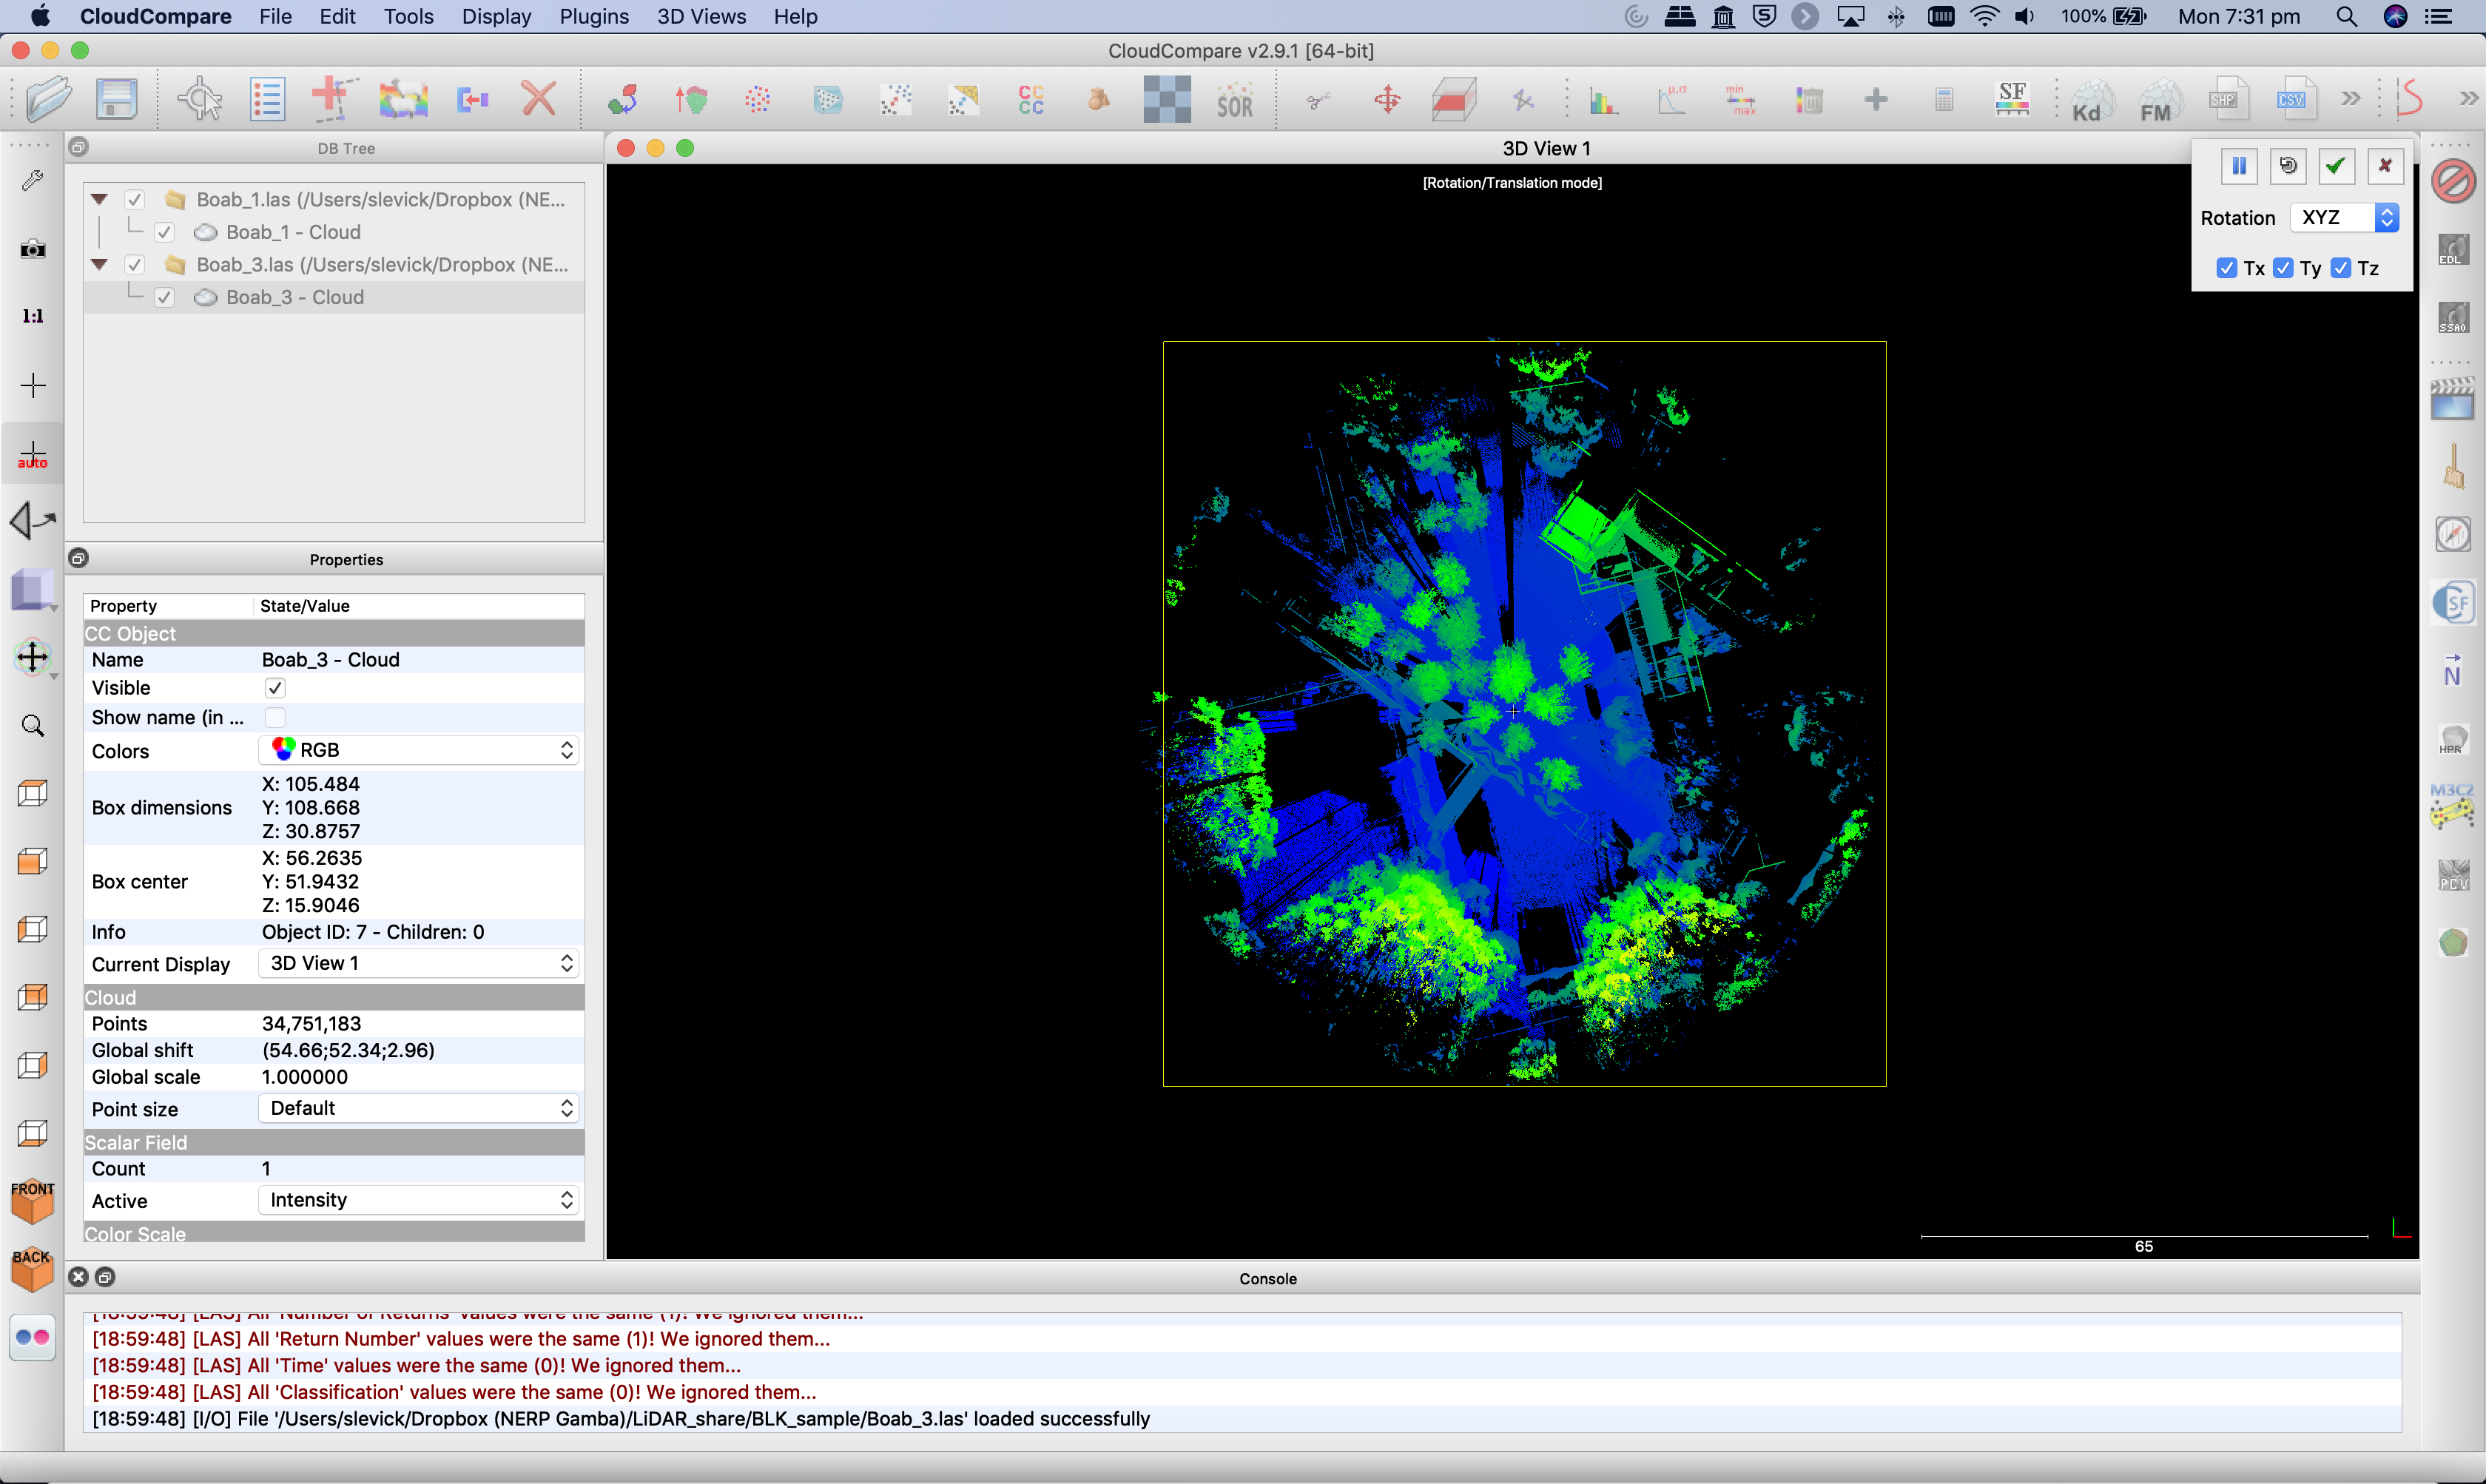Screen dimensions: 2486x1484
Task: Float the DB Tree panel
Action: [79, 147]
